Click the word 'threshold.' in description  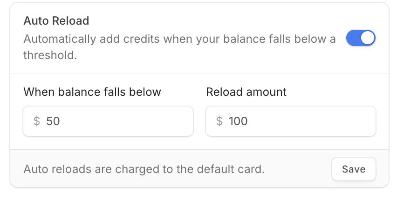50,55
